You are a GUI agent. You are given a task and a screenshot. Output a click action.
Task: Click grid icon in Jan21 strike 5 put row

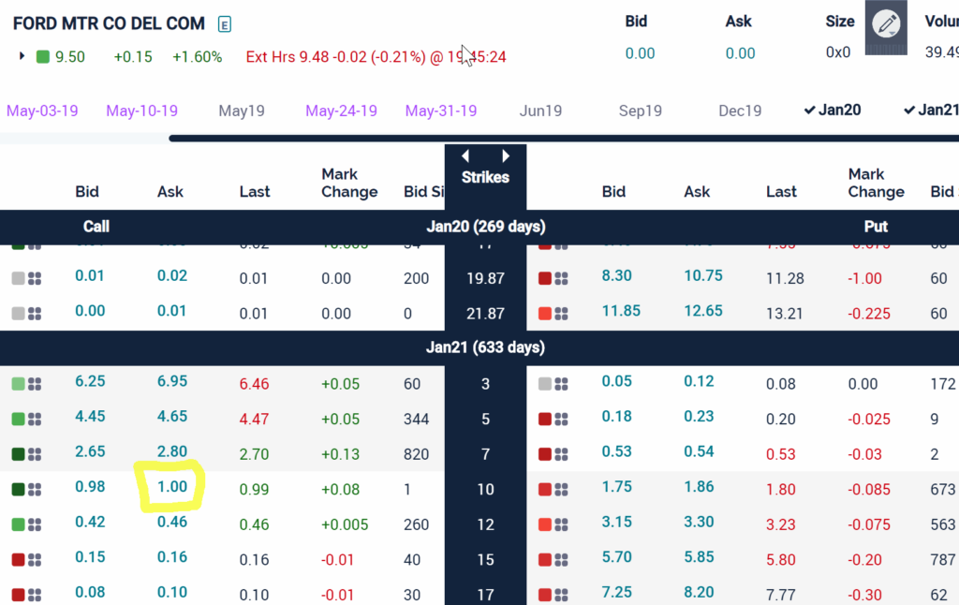pos(562,419)
